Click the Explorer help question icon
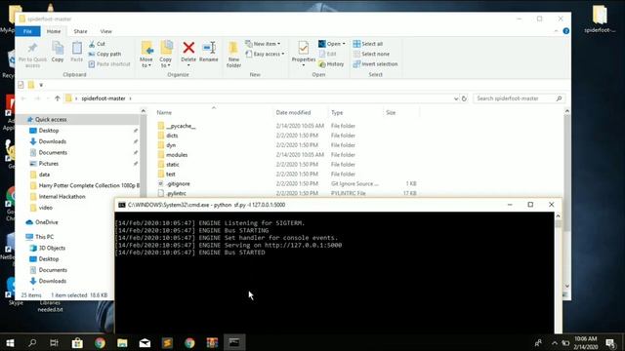 (x=566, y=31)
